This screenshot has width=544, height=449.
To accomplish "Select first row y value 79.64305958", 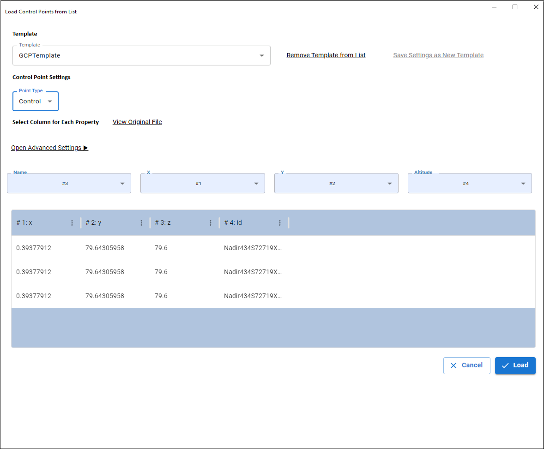I will (x=105, y=248).
